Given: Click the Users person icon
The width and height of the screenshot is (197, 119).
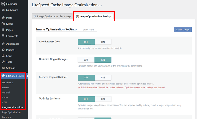Looking at the screenshot, I should coord(3,56).
